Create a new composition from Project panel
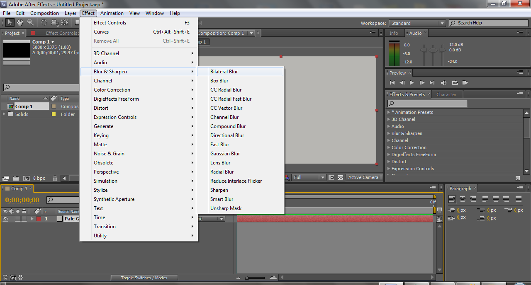 27,179
